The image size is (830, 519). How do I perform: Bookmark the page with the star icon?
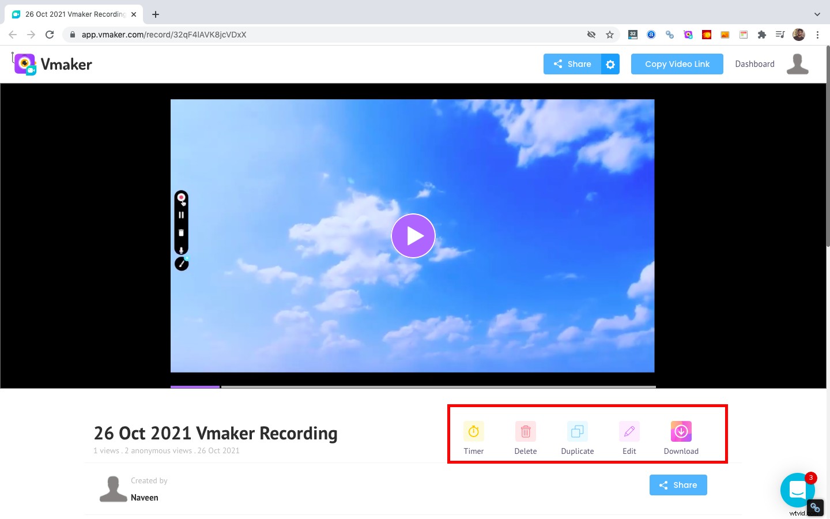coord(609,35)
